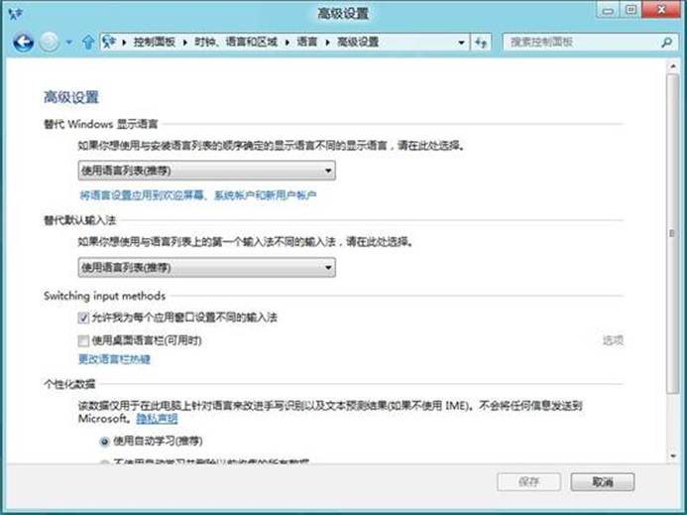
Task: Open the 隐私声明 link
Action: coord(157,419)
